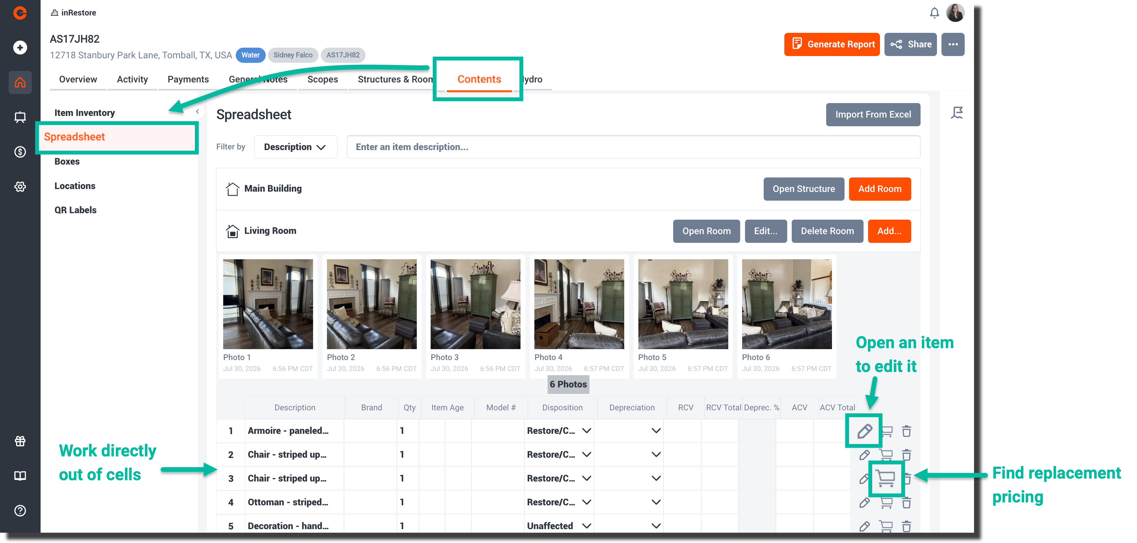Viewport: 1137px width, 543px height.
Task: Switch to the Activity tab
Action: 132,80
